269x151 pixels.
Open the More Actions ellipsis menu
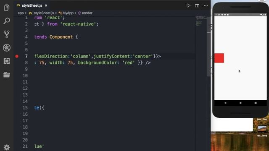pyautogui.click(x=206, y=5)
